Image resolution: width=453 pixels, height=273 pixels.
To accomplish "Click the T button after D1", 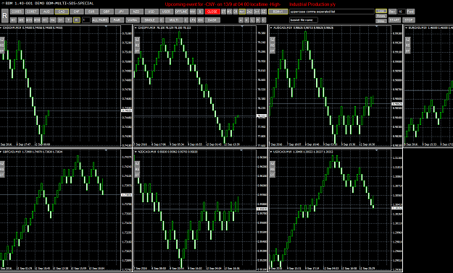I will tap(68, 20).
